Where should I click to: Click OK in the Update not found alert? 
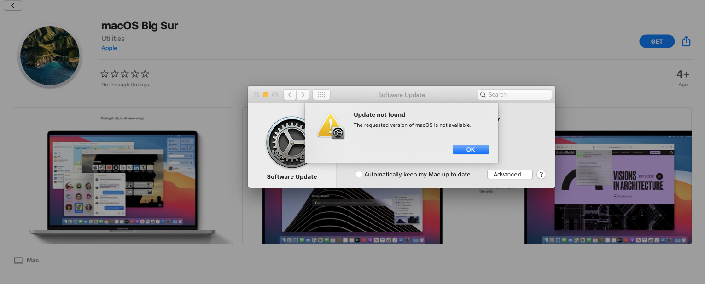471,149
